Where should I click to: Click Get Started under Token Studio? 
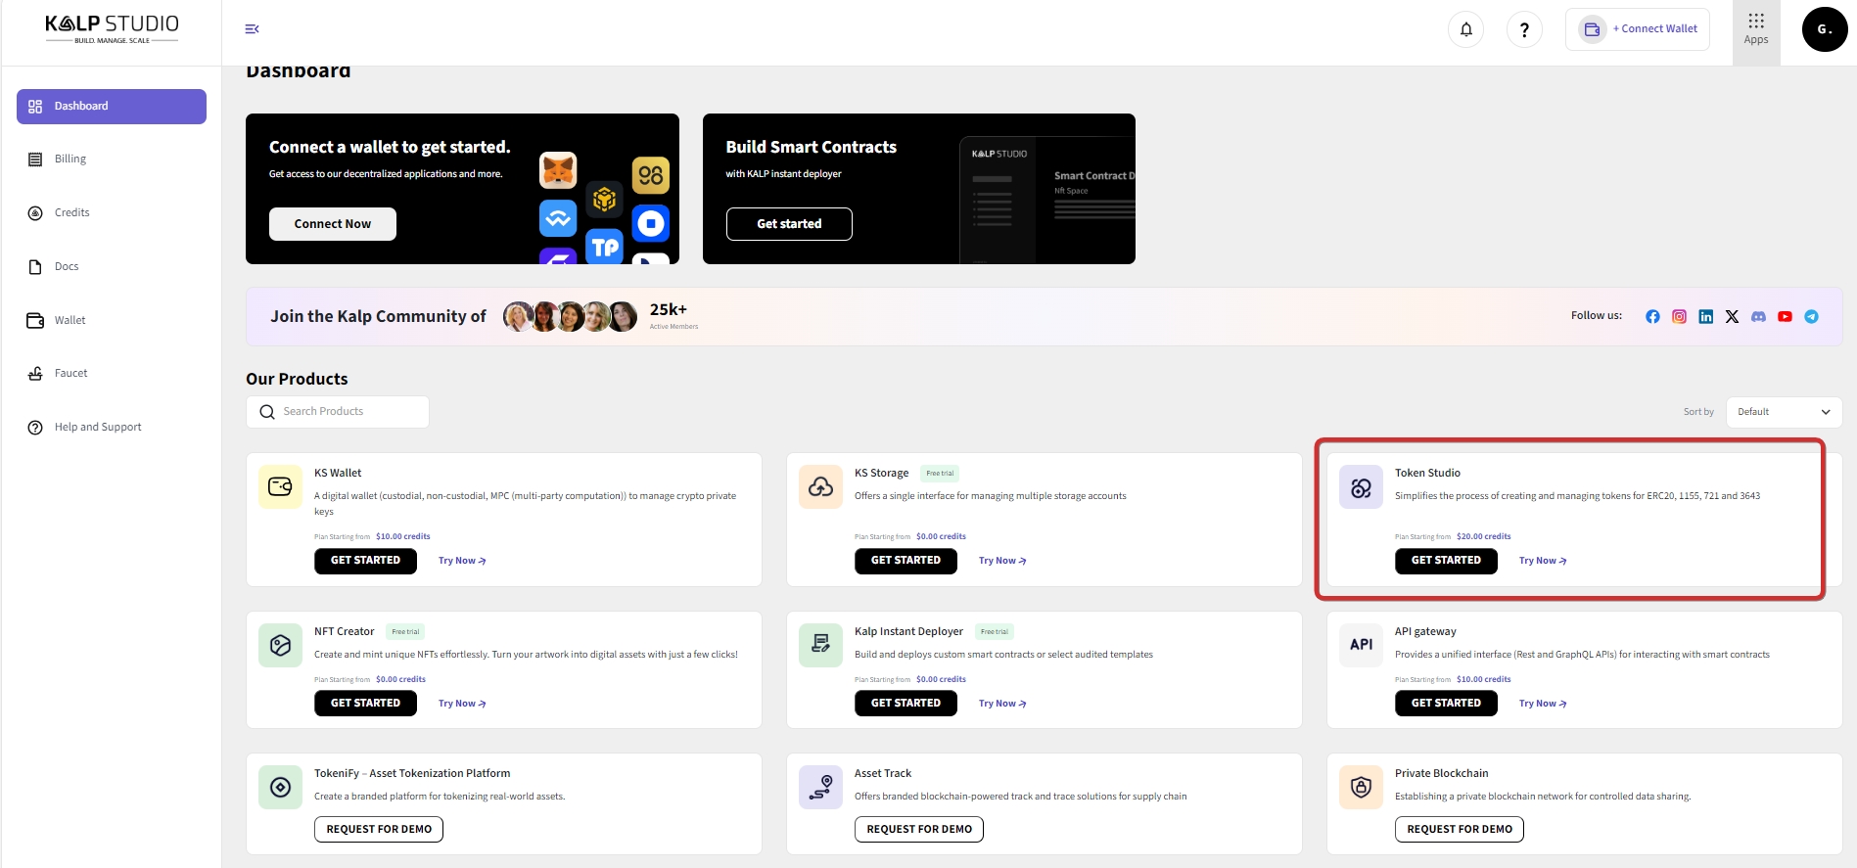[1445, 561]
